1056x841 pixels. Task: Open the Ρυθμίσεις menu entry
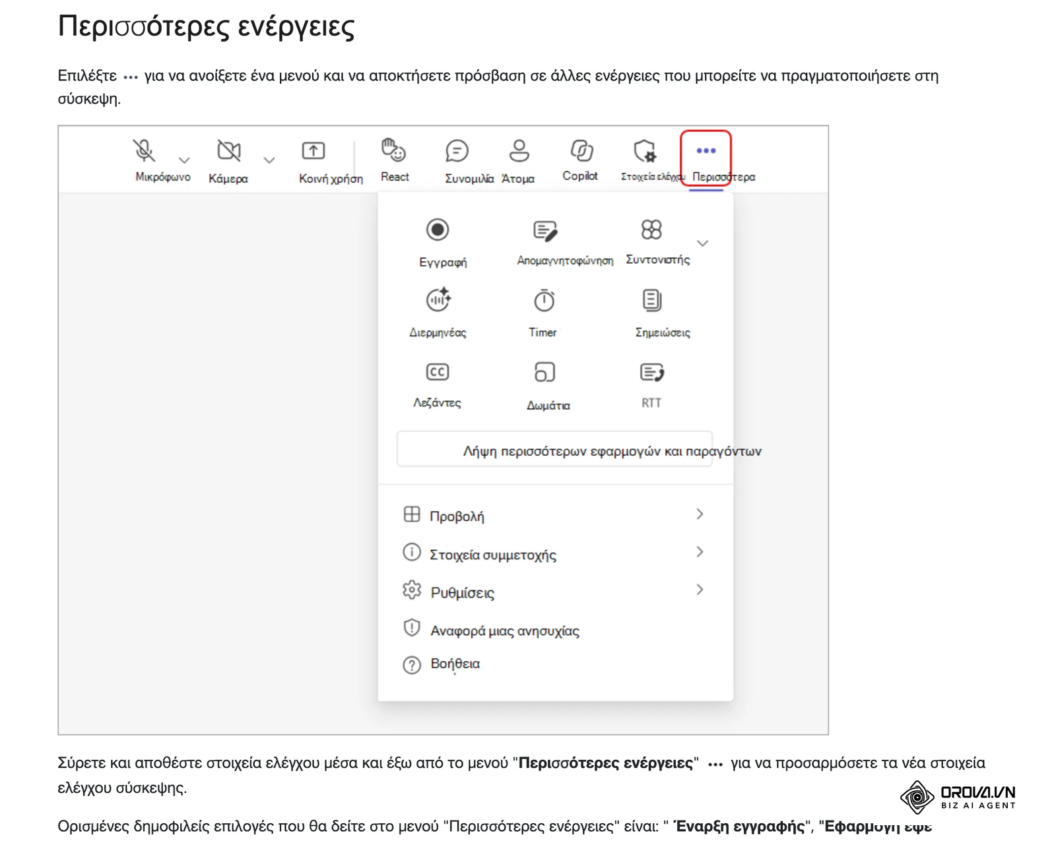[554, 590]
